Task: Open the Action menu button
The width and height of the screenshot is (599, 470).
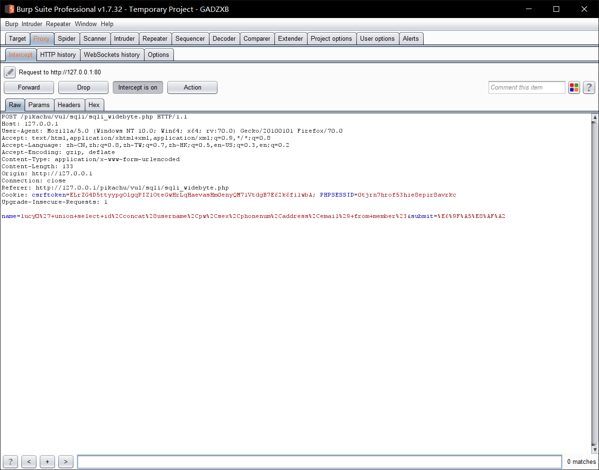Action: [x=192, y=87]
